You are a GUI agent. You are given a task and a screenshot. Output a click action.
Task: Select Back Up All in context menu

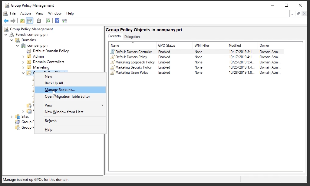(55, 83)
